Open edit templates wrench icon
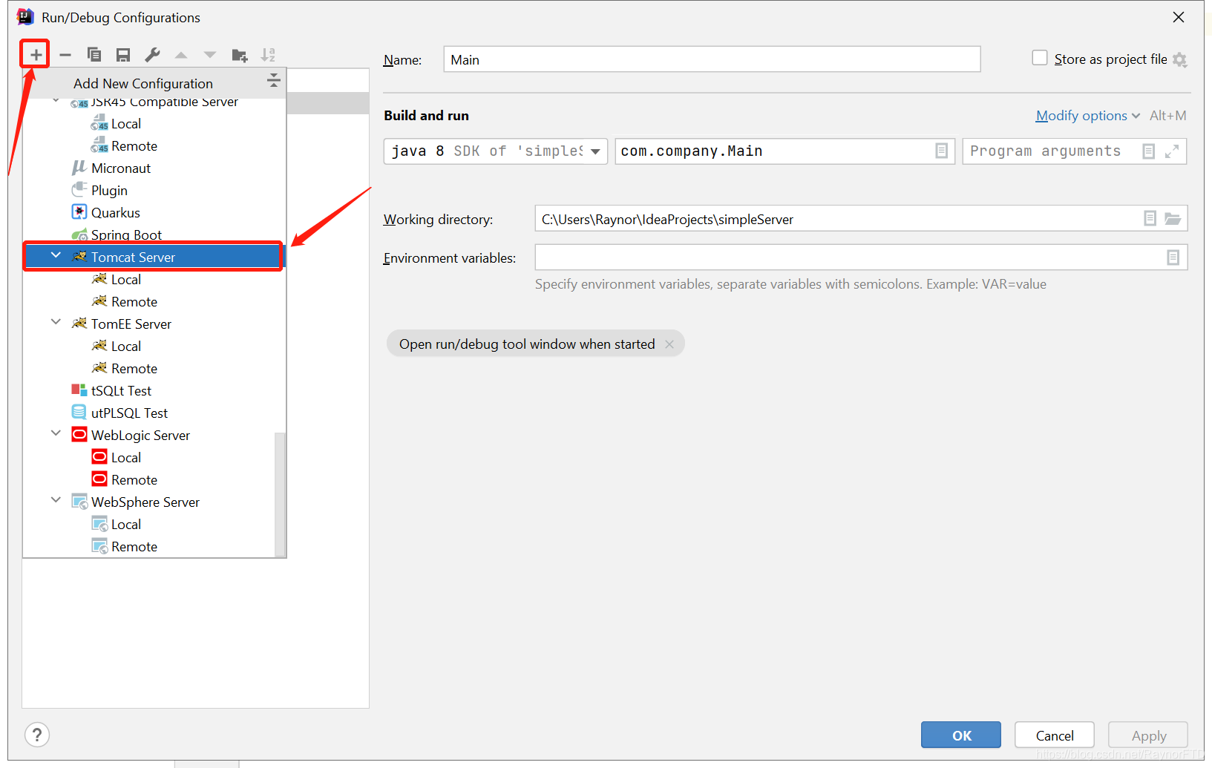This screenshot has width=1212, height=768. (152, 55)
